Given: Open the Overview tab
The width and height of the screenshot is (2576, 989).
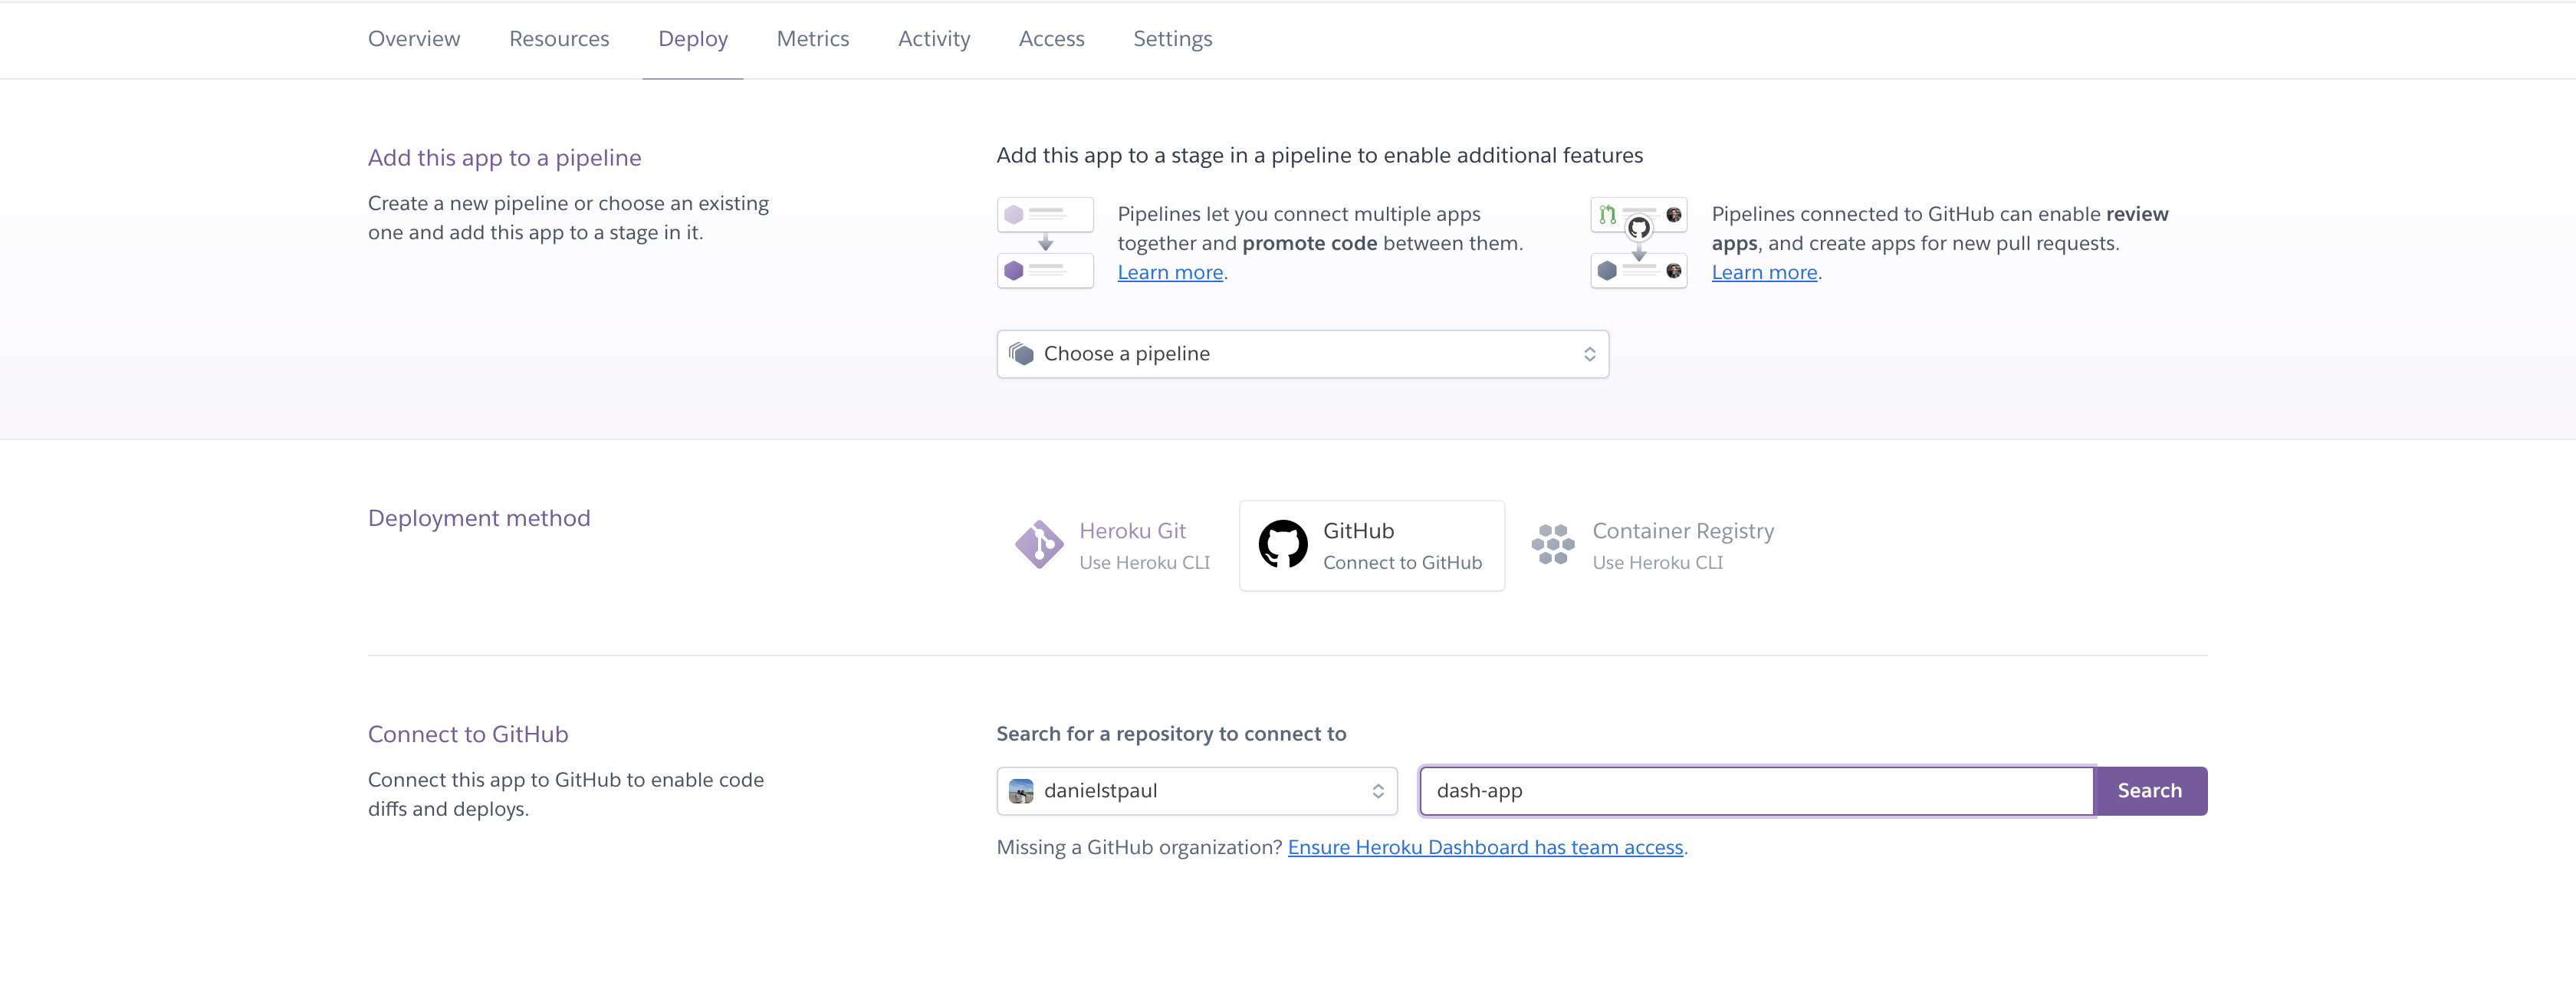Looking at the screenshot, I should [x=414, y=39].
